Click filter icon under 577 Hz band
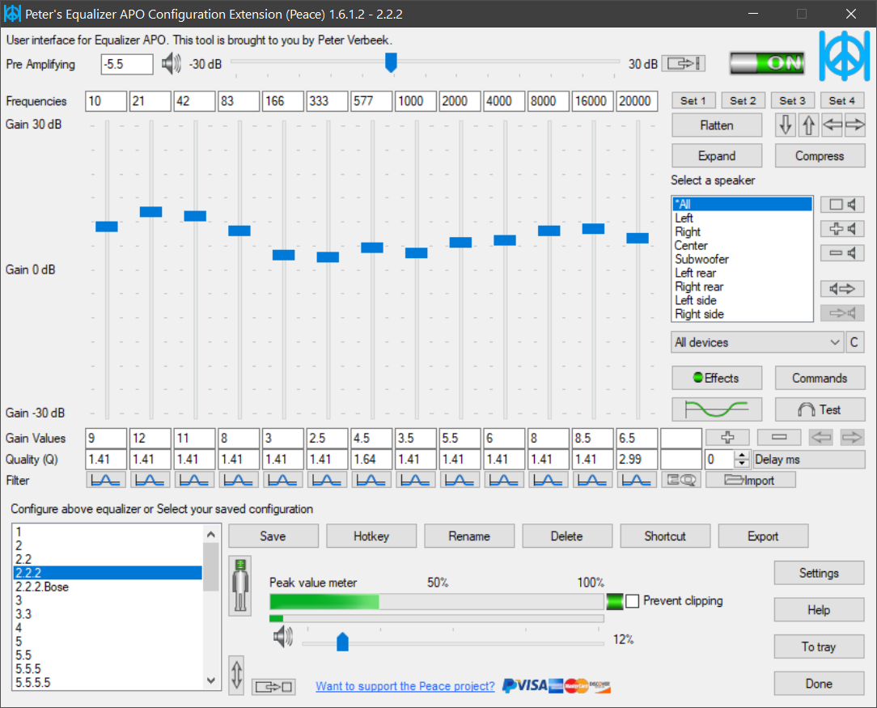The width and height of the screenshot is (877, 708). pos(371,480)
